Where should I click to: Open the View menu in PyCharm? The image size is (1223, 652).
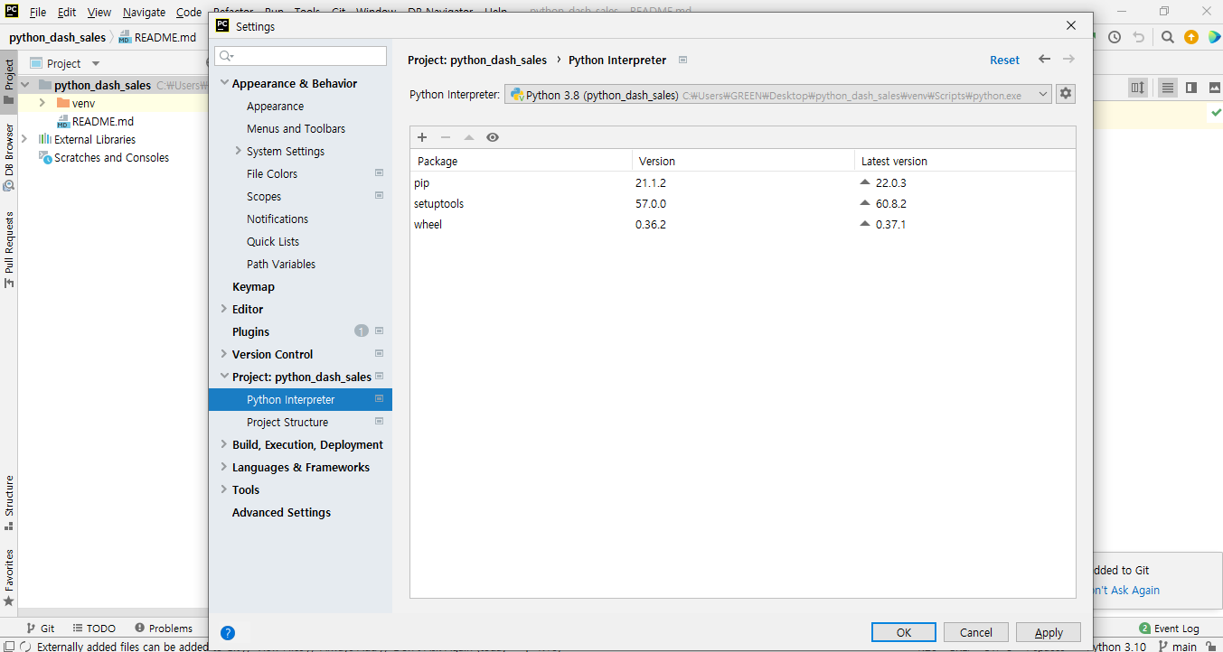99,13
